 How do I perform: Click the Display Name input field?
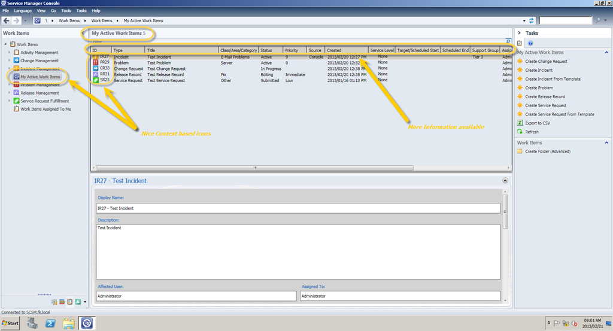[298, 208]
